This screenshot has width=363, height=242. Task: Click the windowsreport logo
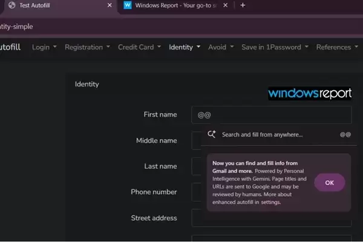point(310,94)
